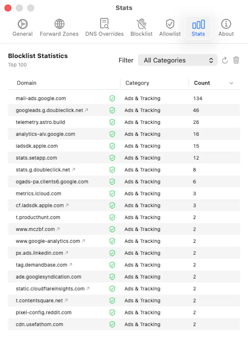Click shield icon for www.google-analytics.com
Screen dimensions: 248x341
point(112,241)
